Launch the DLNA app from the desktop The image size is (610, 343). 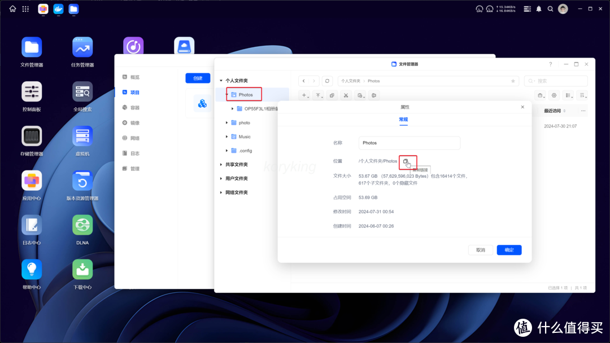tap(82, 225)
